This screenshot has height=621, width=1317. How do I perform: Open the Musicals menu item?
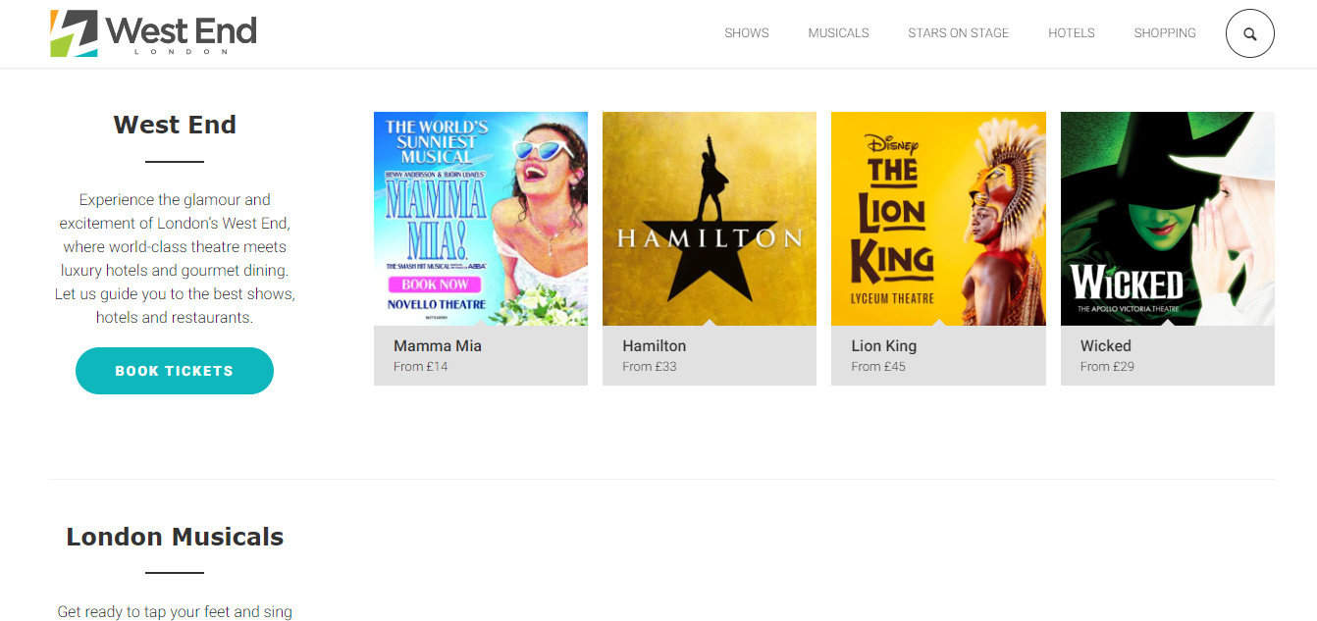(x=838, y=33)
